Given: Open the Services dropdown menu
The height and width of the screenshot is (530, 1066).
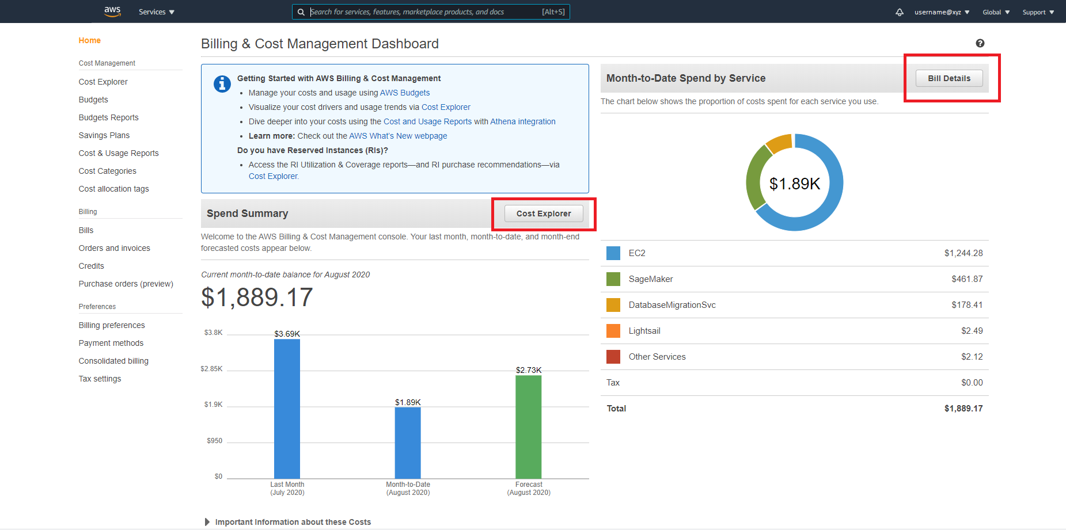Looking at the screenshot, I should [x=157, y=12].
